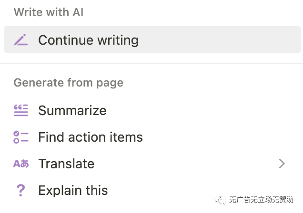Click the purple pencil Continue writing icon
Viewport: 303px width, 213px height.
pos(21,40)
